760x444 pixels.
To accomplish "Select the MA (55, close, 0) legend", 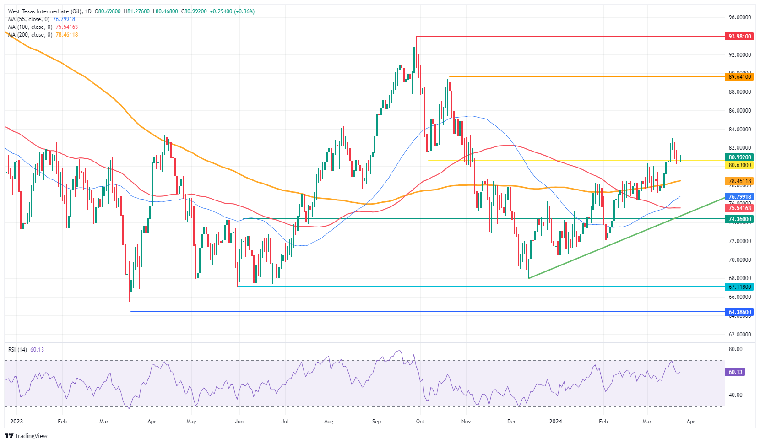I will coord(28,19).
